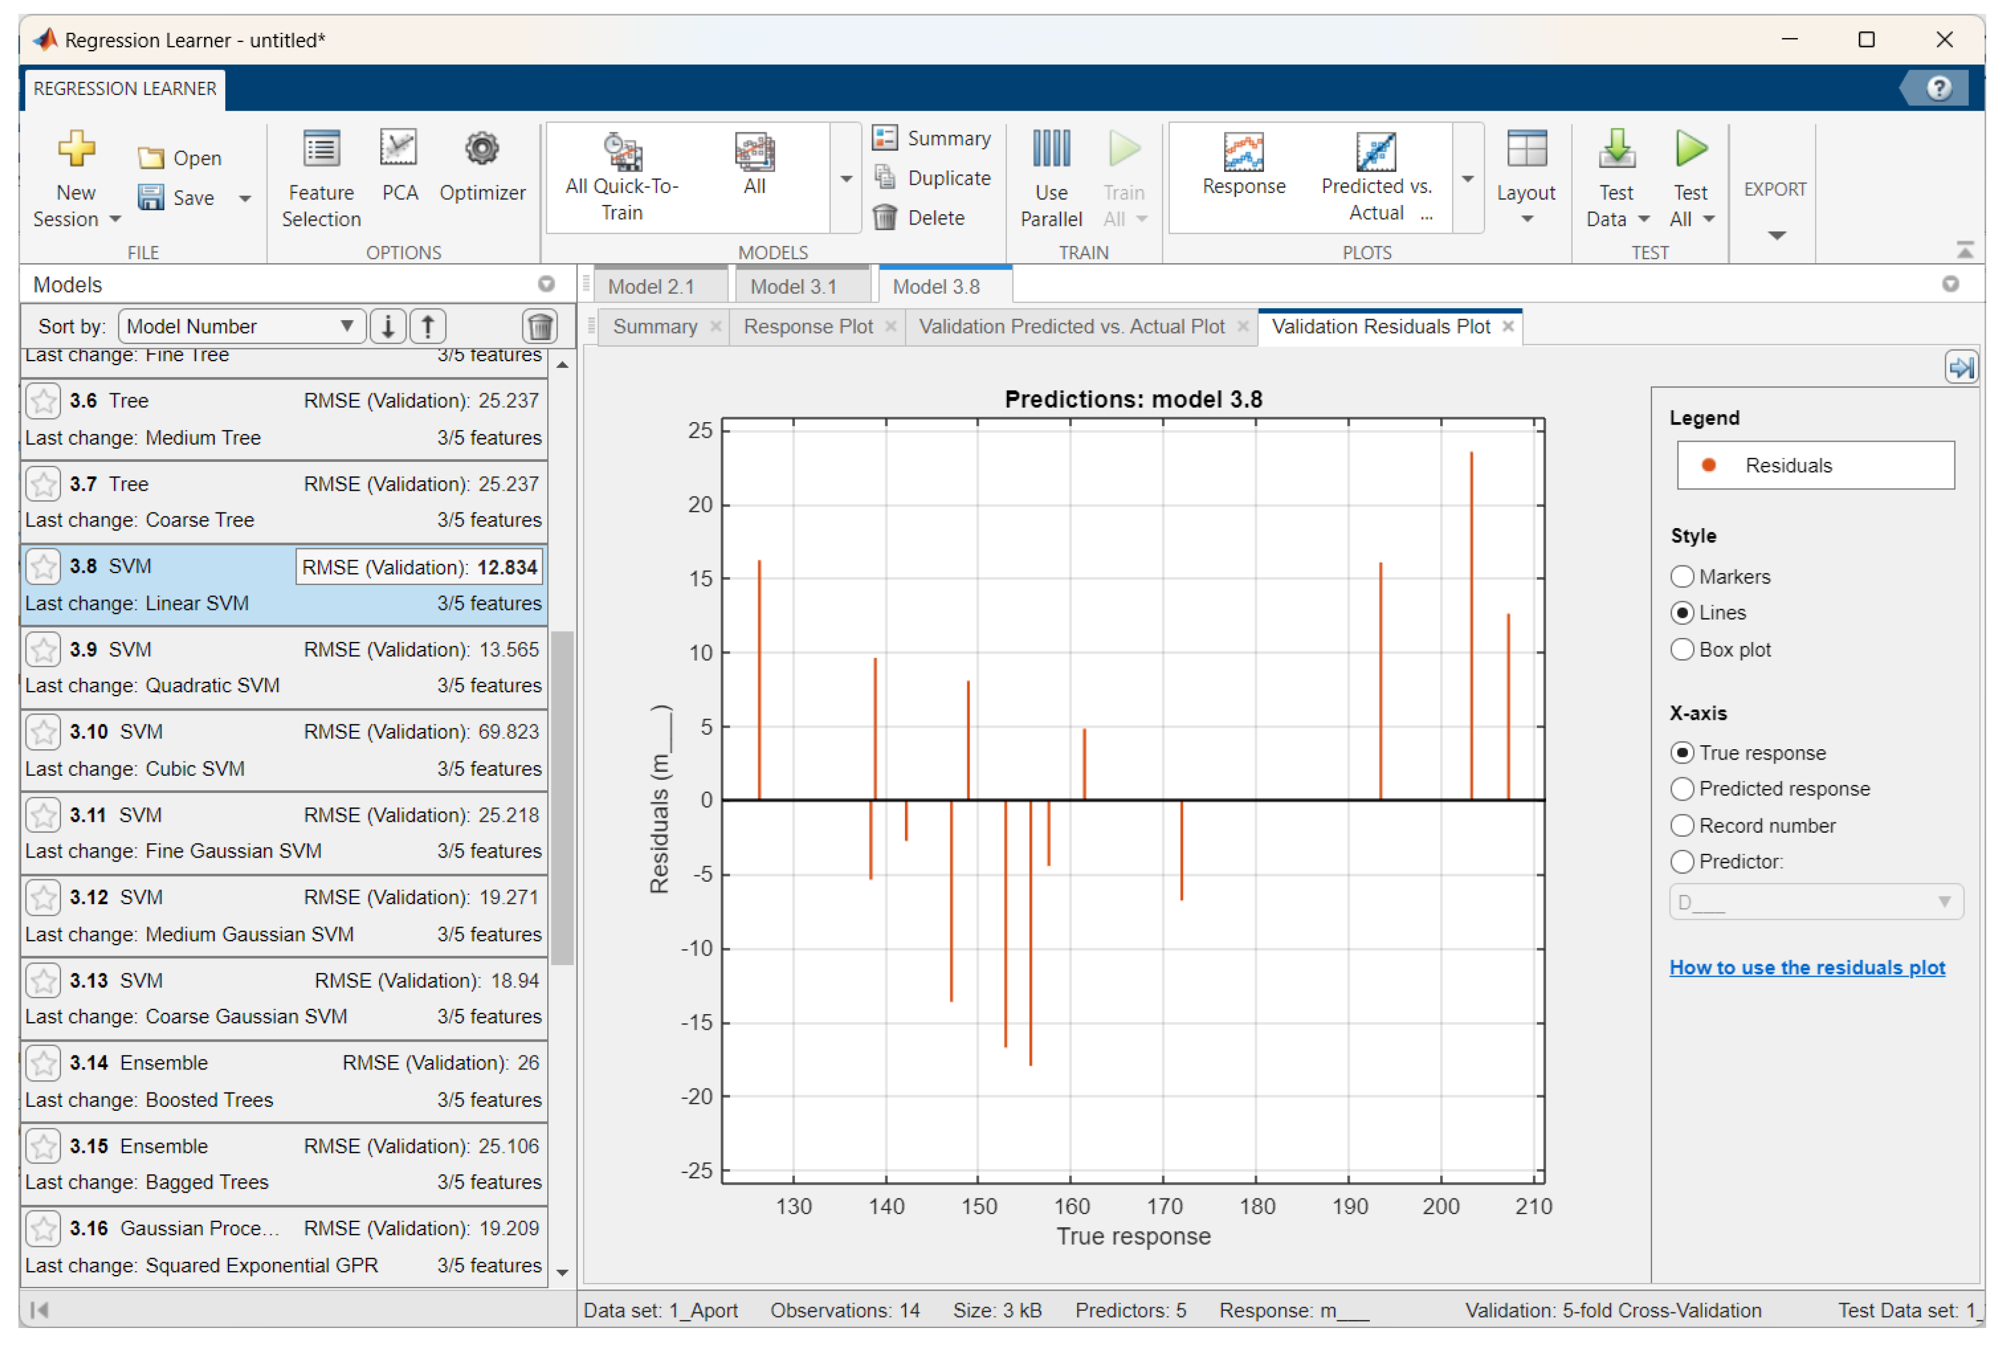The width and height of the screenshot is (2000, 1347).
Task: Open How to use the residuals plot
Action: [x=1806, y=967]
